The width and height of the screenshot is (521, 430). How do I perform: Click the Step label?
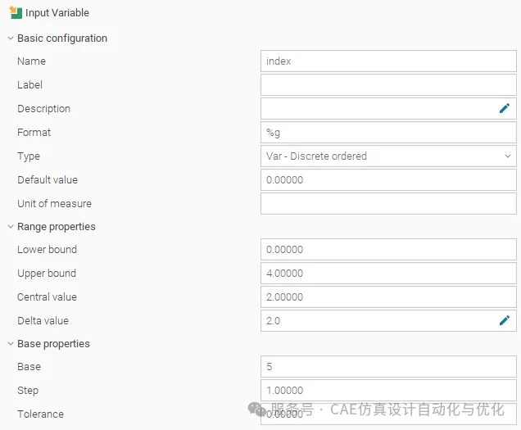point(28,391)
